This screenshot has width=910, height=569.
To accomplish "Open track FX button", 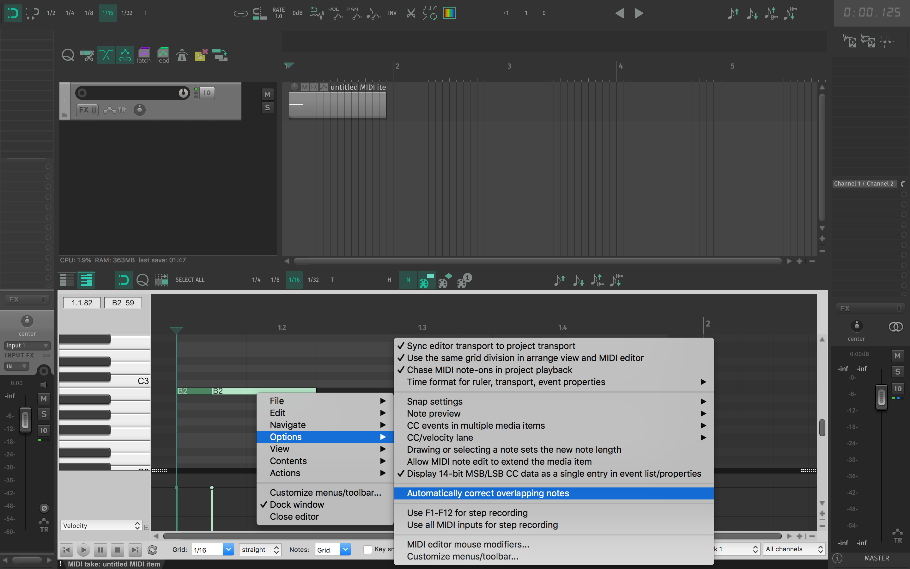I will 87,110.
